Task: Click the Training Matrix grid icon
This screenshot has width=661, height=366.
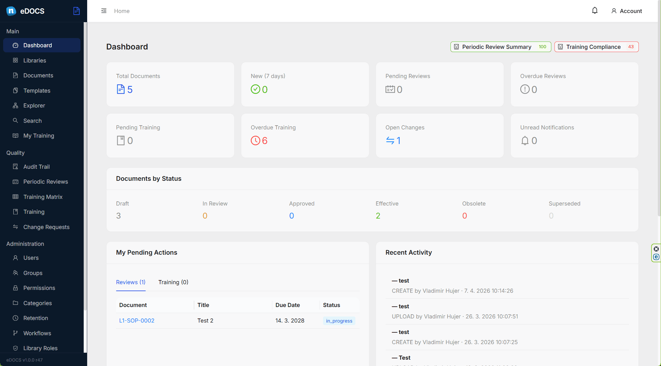Action: tap(15, 197)
